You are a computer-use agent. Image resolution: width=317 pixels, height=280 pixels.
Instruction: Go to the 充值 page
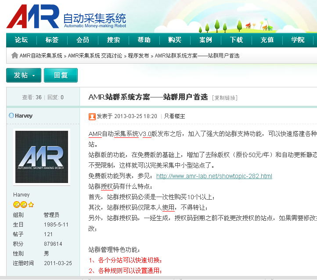point(267,40)
